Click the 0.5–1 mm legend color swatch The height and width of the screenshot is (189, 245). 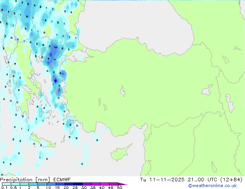[15, 184]
